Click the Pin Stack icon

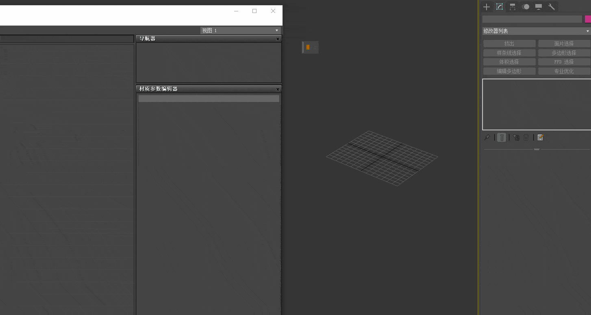pos(487,138)
